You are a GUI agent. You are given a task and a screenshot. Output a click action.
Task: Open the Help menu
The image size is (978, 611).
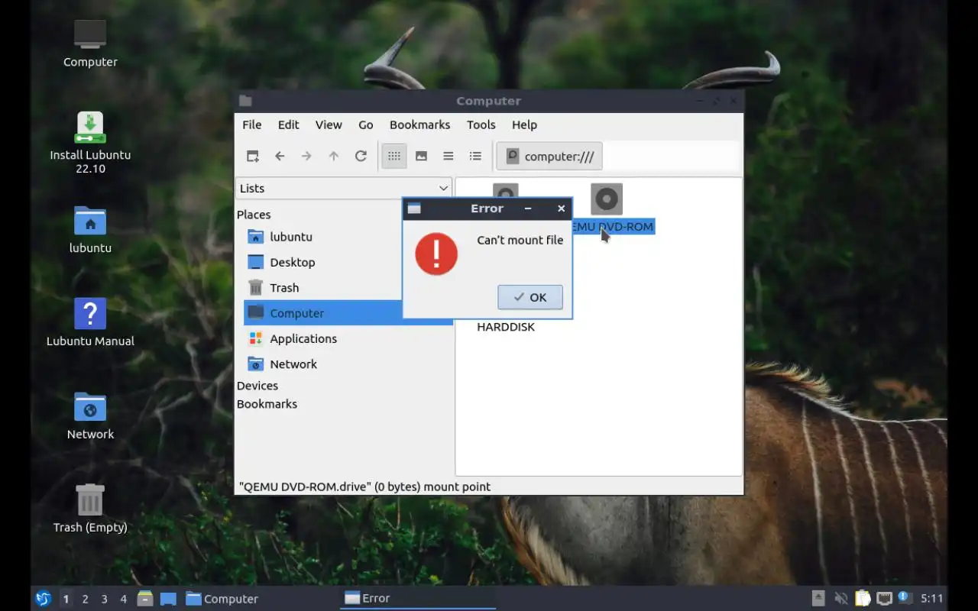524,124
